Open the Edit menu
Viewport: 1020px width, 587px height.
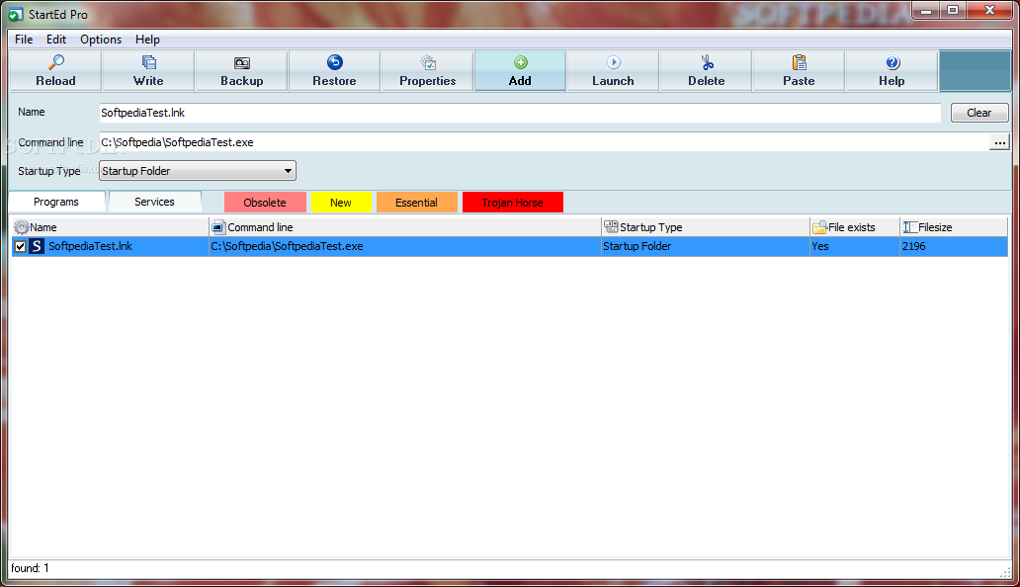[x=56, y=39]
